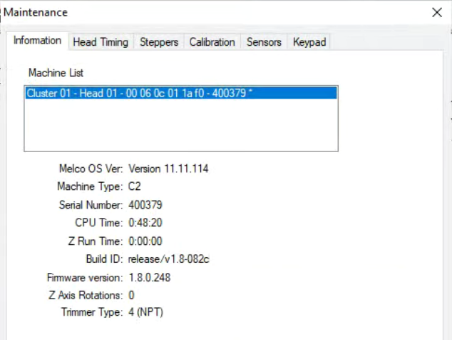Click the Version 11.11.114 value
The width and height of the screenshot is (452, 340).
[168, 169]
